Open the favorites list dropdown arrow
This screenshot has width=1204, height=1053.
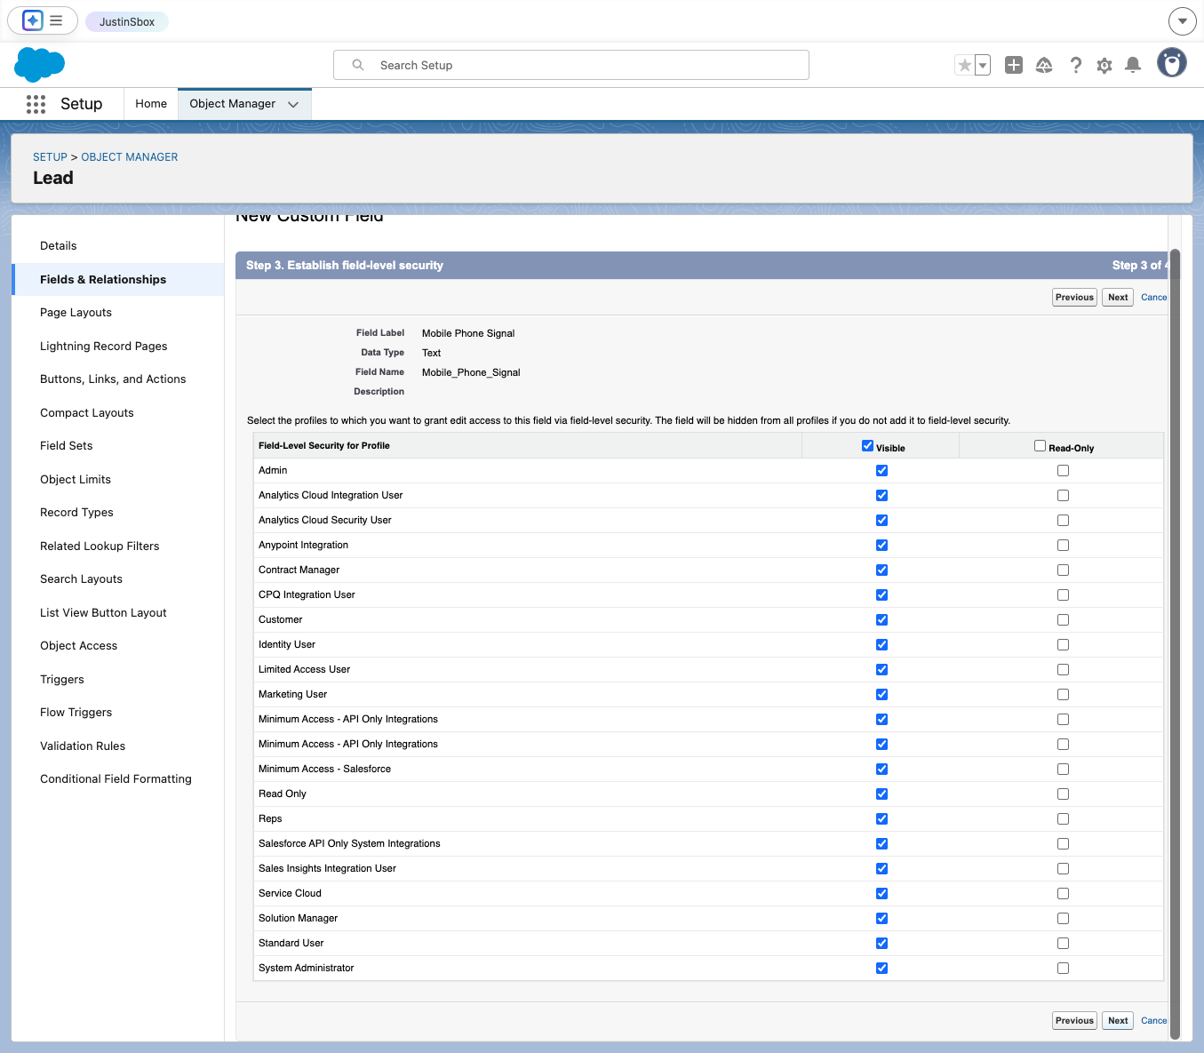983,65
